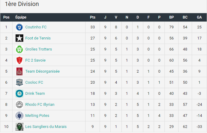Follow the Grolles Trotters link
Image resolution: width=207 pixels, height=133 pixels.
39,49
